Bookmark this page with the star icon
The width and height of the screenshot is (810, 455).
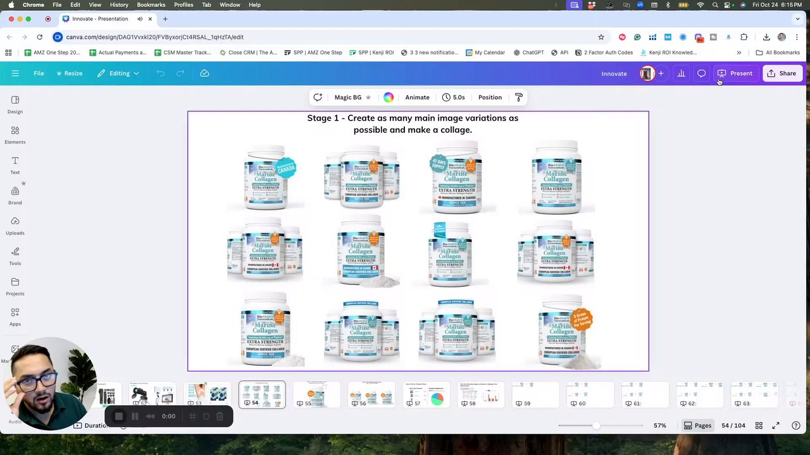pyautogui.click(x=601, y=37)
